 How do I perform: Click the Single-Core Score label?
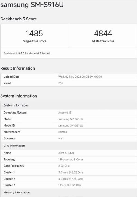(35, 41)
